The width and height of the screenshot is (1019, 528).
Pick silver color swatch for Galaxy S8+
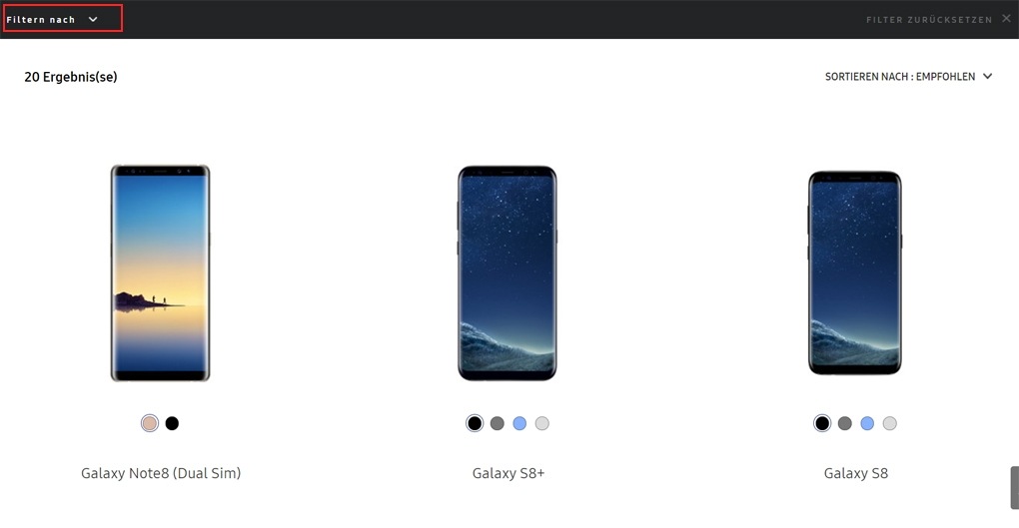pyautogui.click(x=542, y=423)
